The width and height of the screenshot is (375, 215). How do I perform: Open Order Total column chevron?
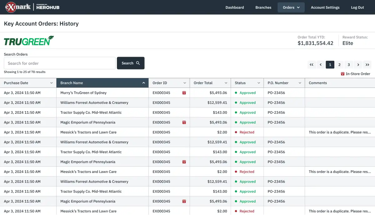tap(226, 83)
